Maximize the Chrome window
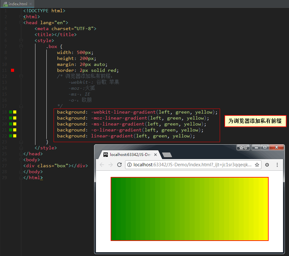This screenshot has width=289, height=256. pos(265,147)
